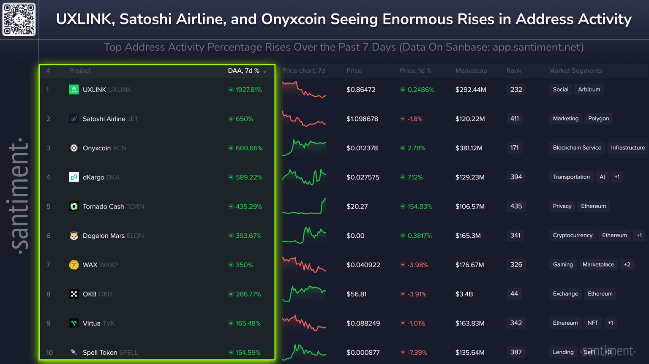Click the Tornado Cash 7d price chart
Image resolution: width=649 pixels, height=364 pixels.
(304, 206)
